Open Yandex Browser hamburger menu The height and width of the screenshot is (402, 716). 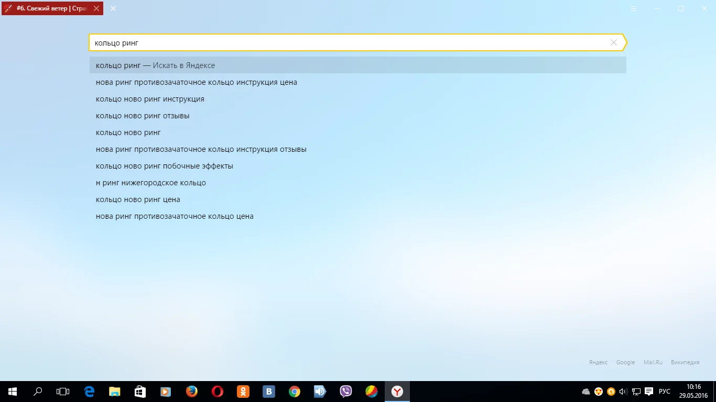(x=634, y=8)
